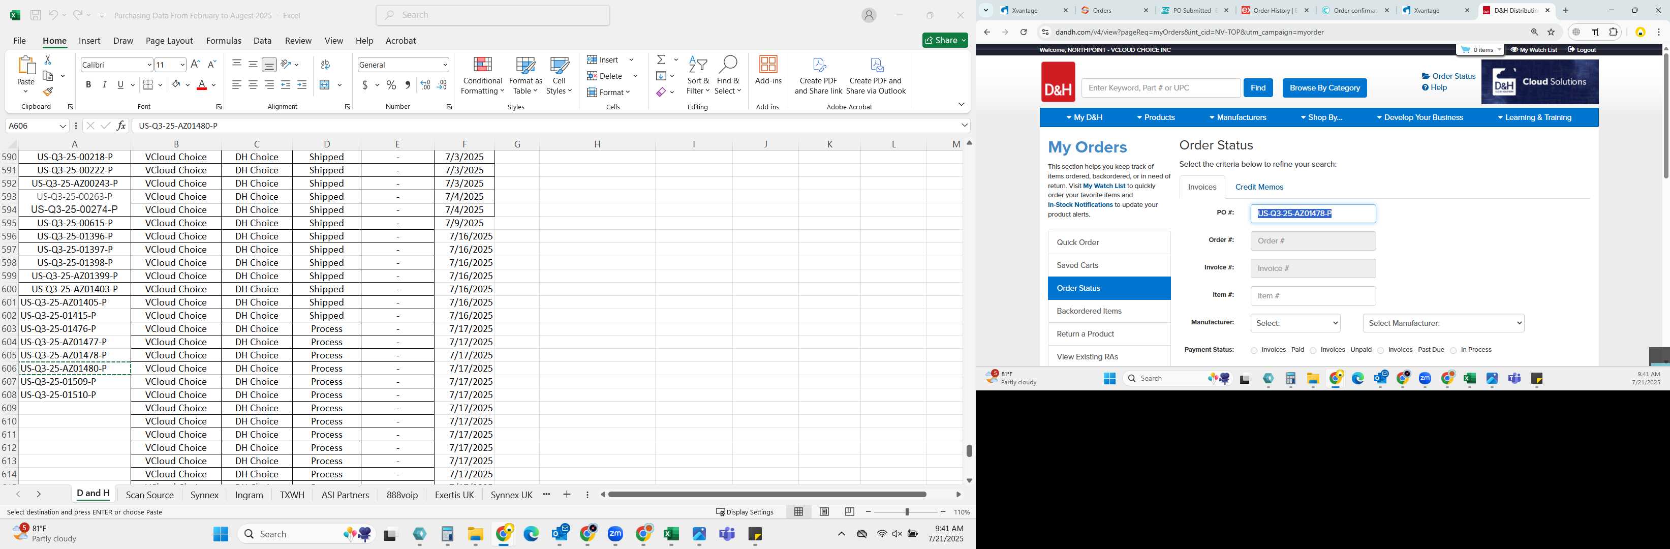
Task: Open Cell Styles gallery
Action: tap(559, 75)
